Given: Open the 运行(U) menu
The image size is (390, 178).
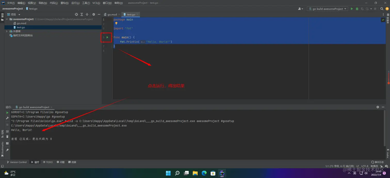Looking at the screenshot, I should point(75,3).
